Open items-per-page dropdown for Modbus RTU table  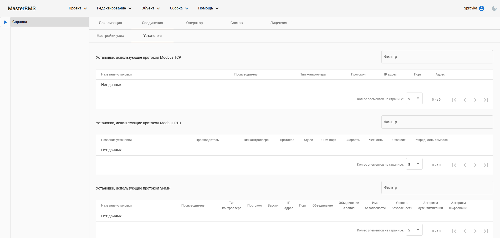414,164
